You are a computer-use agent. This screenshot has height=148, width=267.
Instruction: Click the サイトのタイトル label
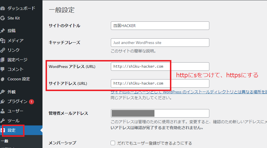64,26
